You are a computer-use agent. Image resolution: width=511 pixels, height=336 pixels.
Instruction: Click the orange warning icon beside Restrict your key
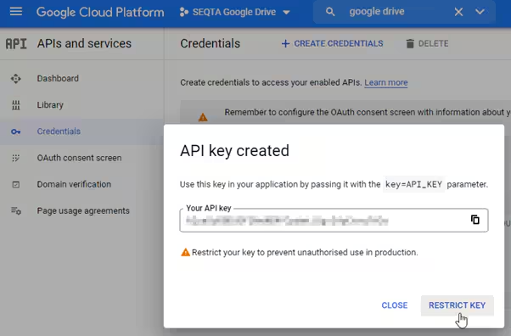click(x=185, y=252)
